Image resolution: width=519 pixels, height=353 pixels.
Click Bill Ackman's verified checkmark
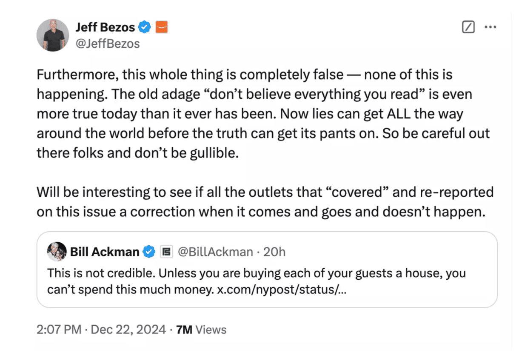click(148, 252)
